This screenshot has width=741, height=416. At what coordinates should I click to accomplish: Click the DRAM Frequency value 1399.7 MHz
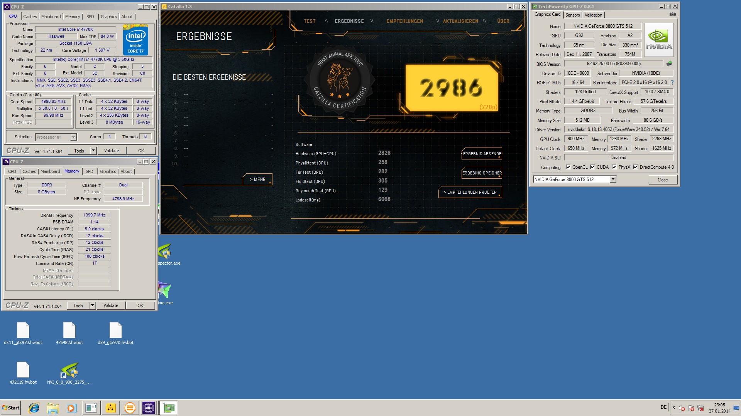coord(94,215)
